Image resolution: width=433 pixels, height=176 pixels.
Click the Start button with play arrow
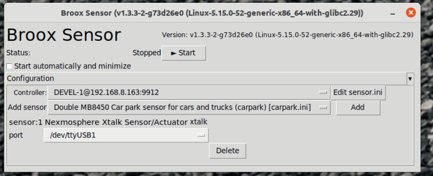click(x=184, y=53)
